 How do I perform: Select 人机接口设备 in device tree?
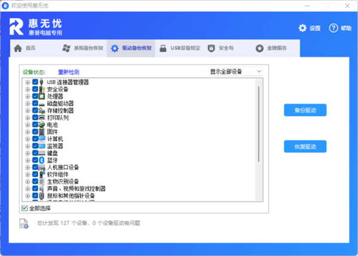click(63, 167)
